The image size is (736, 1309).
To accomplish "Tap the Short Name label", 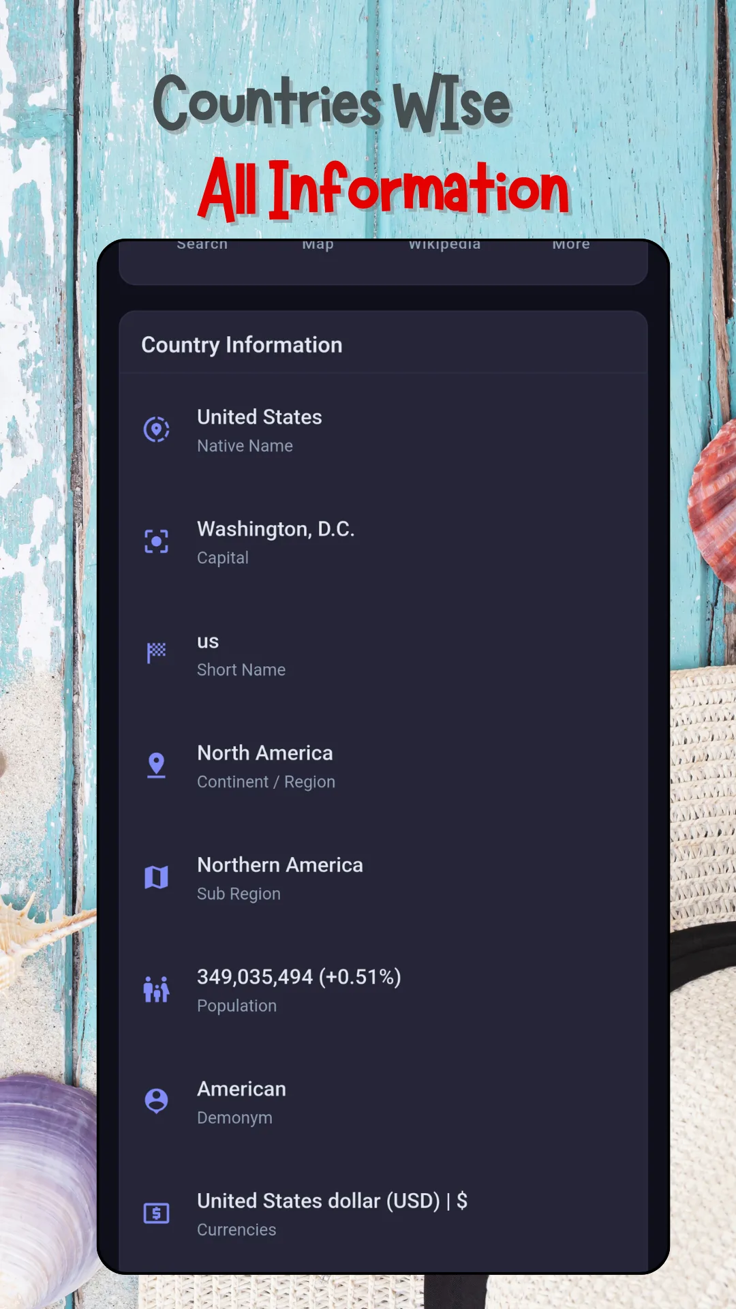I will point(241,670).
